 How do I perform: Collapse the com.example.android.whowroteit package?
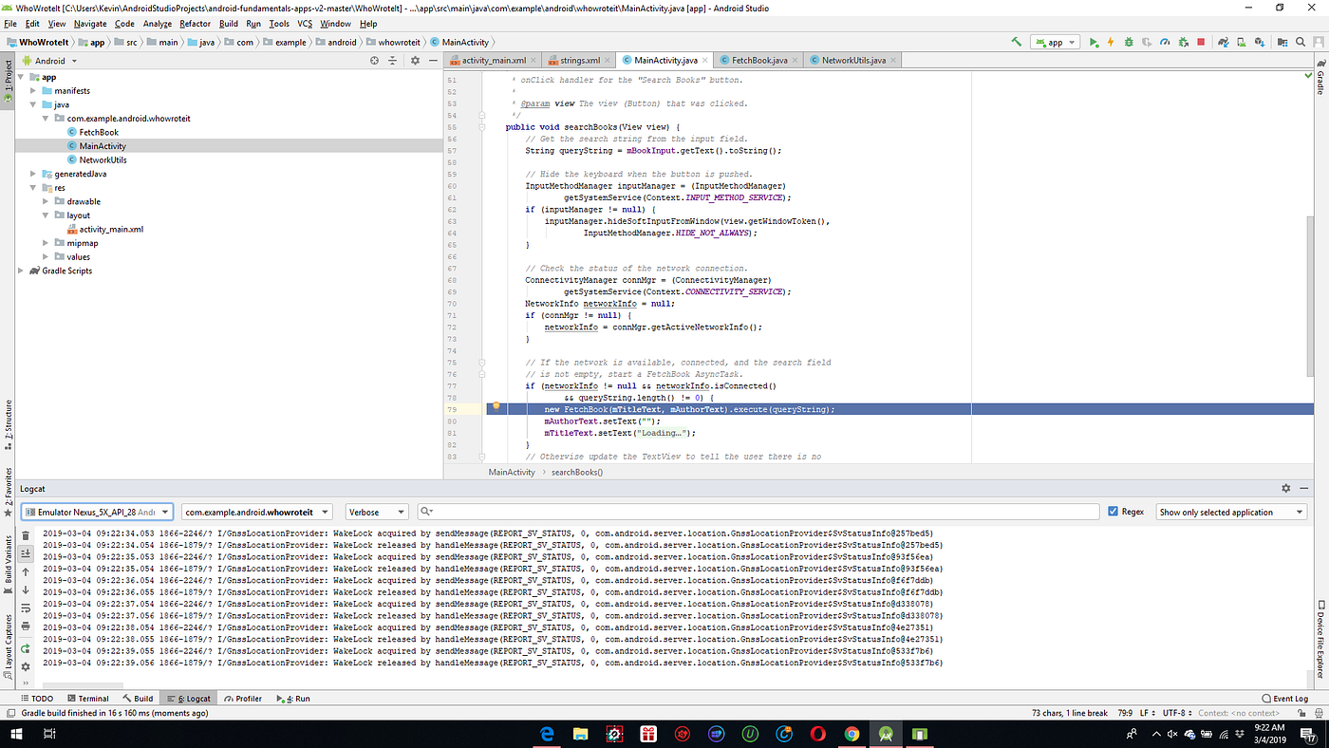[45, 118]
